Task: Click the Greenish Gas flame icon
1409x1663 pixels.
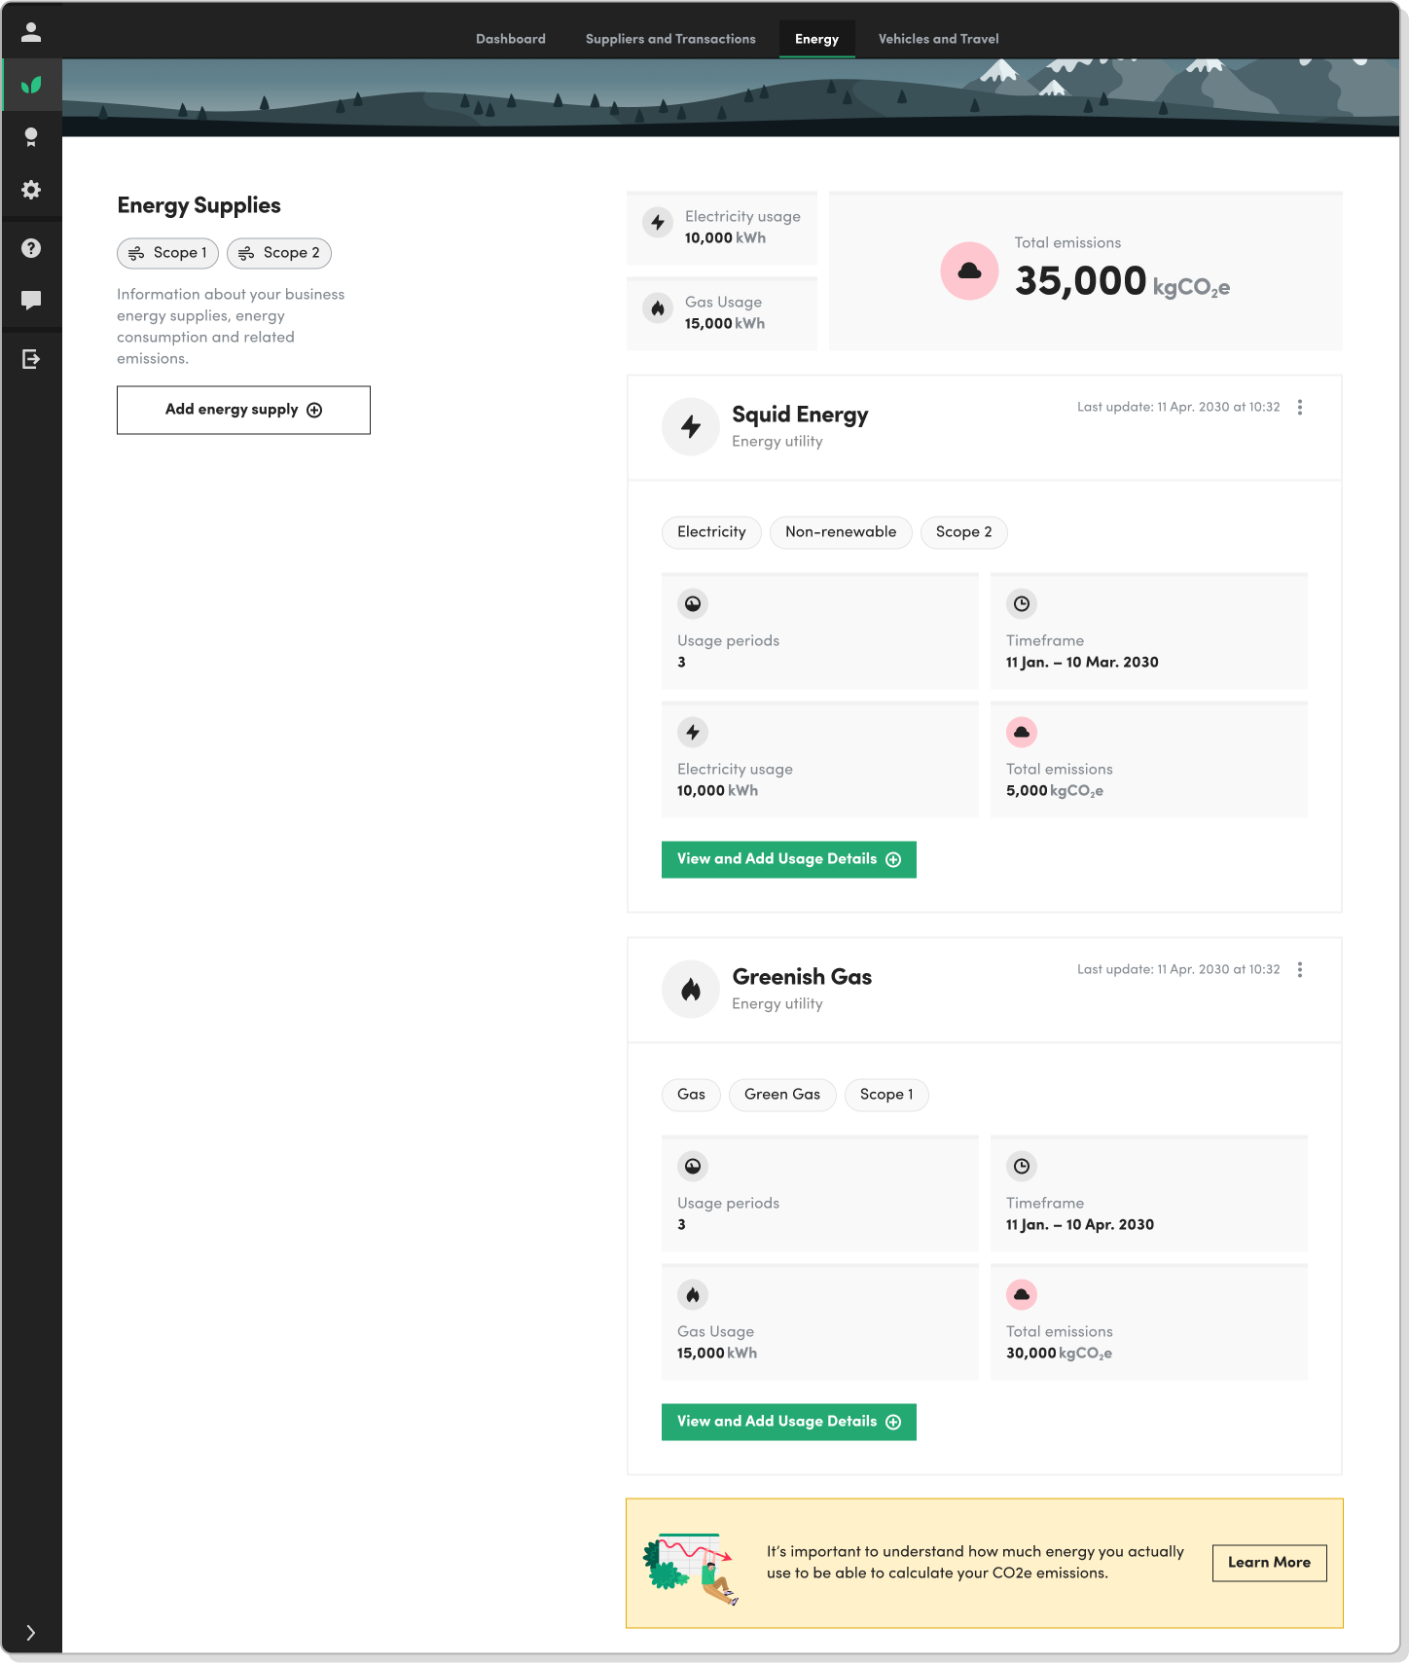Action: coord(691,989)
